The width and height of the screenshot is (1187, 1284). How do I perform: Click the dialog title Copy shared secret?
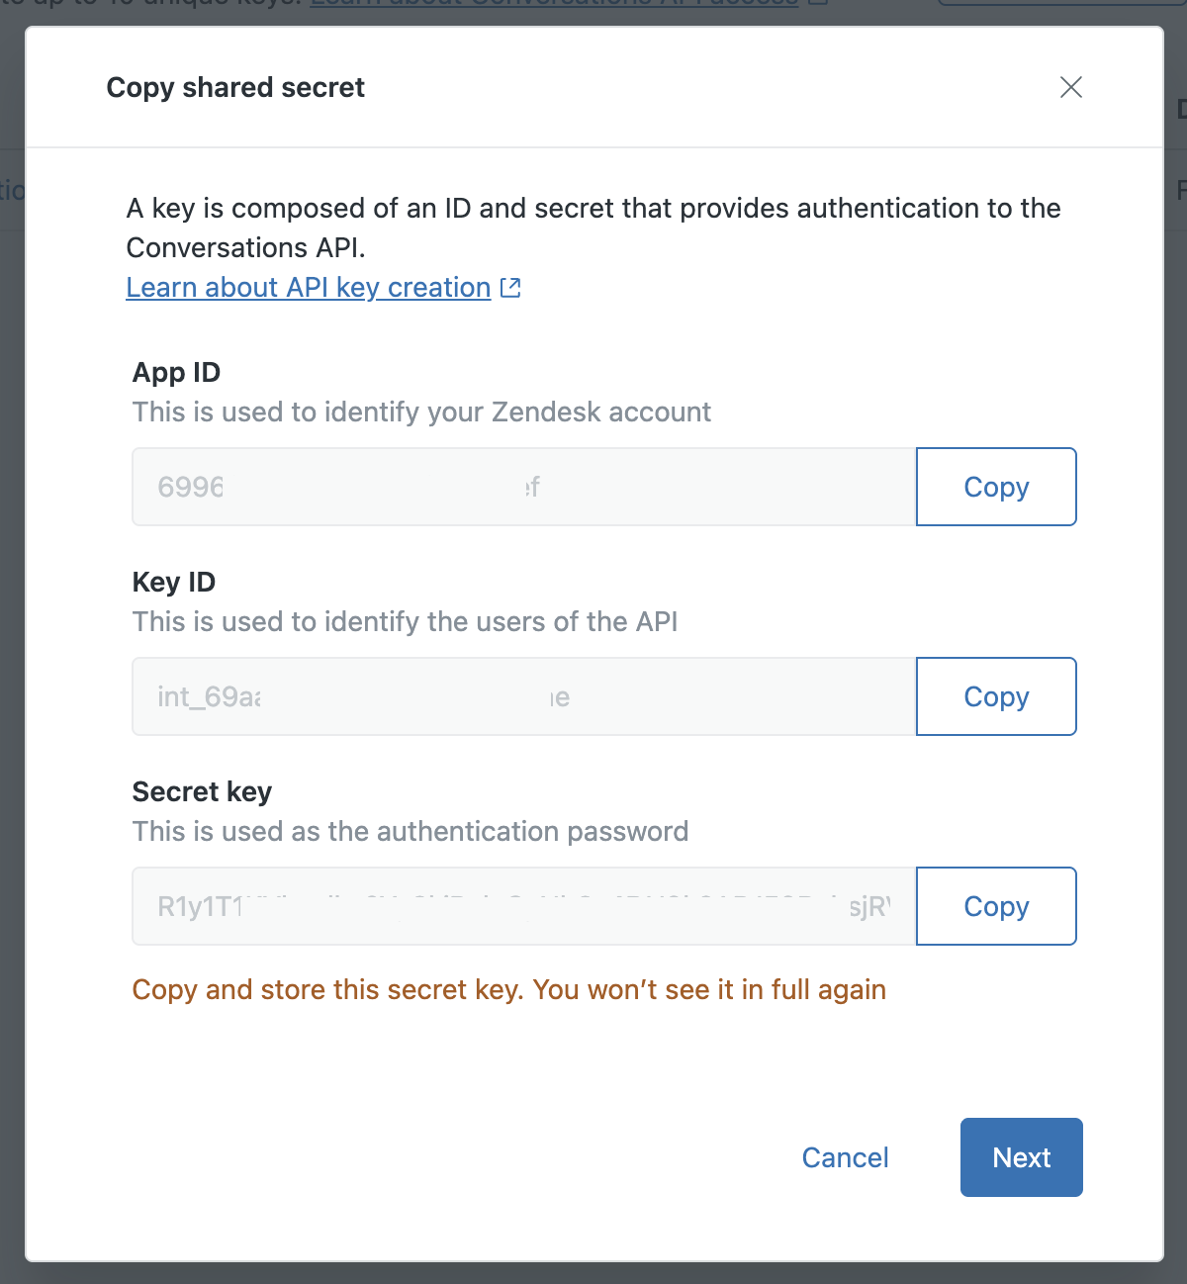click(234, 88)
